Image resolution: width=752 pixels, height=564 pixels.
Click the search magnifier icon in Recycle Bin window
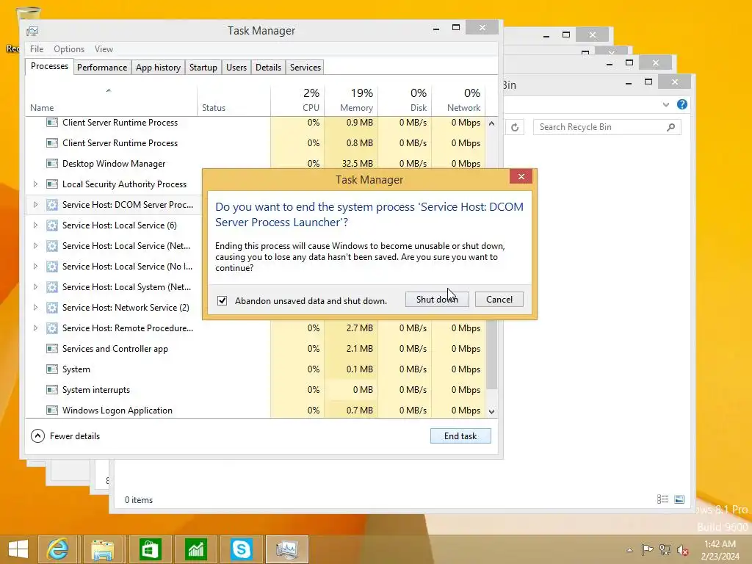[671, 127]
